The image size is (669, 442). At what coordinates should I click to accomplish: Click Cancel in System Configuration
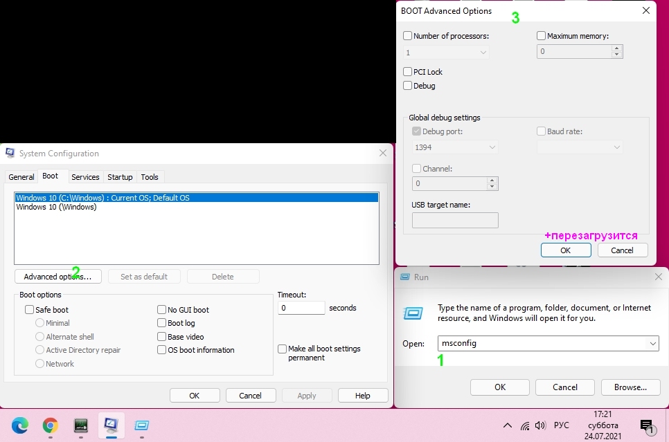(251, 396)
